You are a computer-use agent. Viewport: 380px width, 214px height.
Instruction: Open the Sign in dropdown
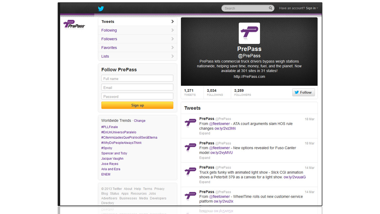tap(312, 8)
